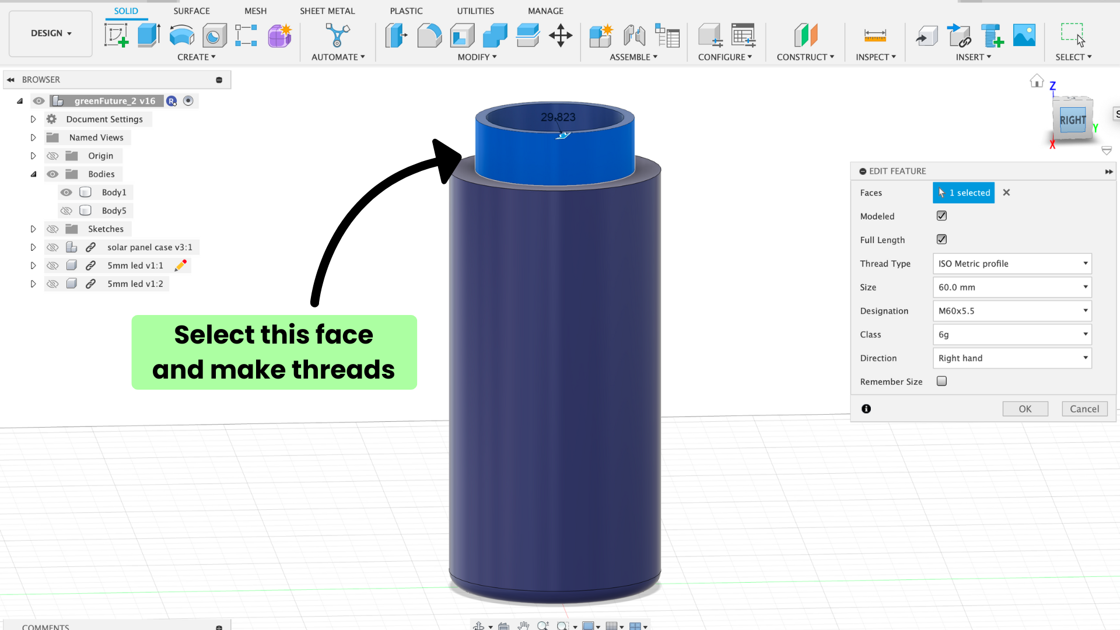The height and width of the screenshot is (630, 1120).
Task: Click the Automate fork icon
Action: 337,35
